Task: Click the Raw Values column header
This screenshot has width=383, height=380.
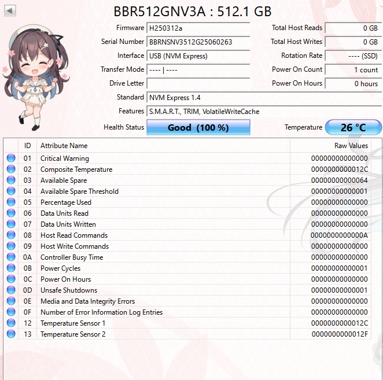Action: (x=330, y=146)
